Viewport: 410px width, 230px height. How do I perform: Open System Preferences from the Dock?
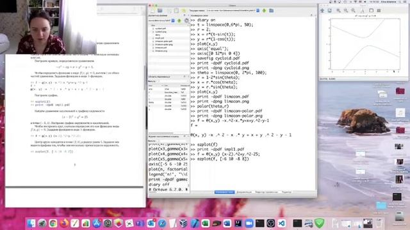[x=108, y=223]
